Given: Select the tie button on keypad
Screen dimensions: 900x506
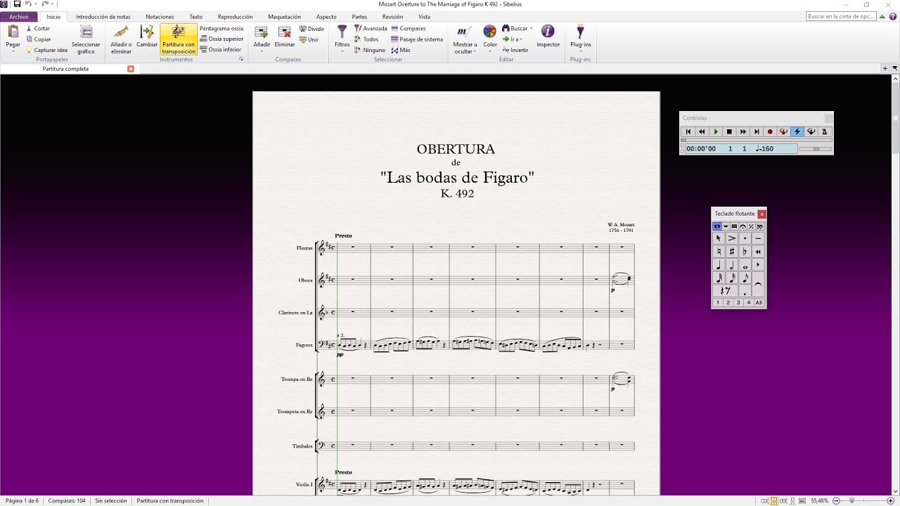Looking at the screenshot, I should (x=758, y=285).
